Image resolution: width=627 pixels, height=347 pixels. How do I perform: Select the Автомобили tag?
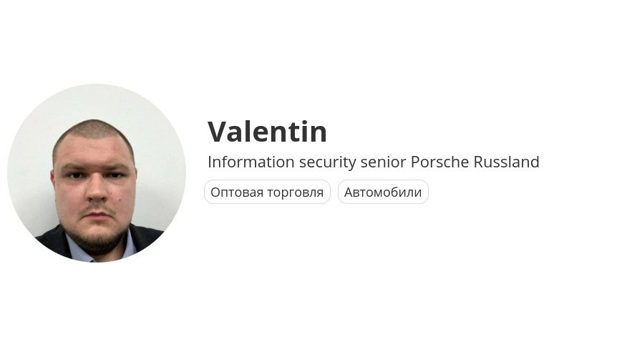pos(383,192)
